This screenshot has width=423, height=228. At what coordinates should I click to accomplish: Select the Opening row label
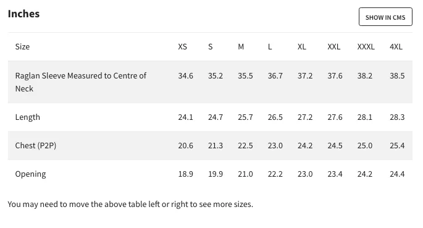pyautogui.click(x=30, y=174)
